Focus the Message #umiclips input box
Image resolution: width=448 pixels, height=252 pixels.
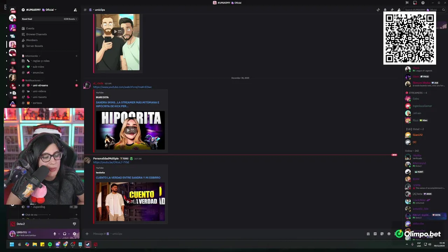227,234
